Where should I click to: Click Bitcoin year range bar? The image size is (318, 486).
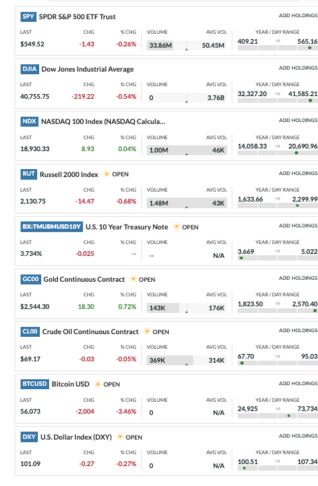click(278, 416)
